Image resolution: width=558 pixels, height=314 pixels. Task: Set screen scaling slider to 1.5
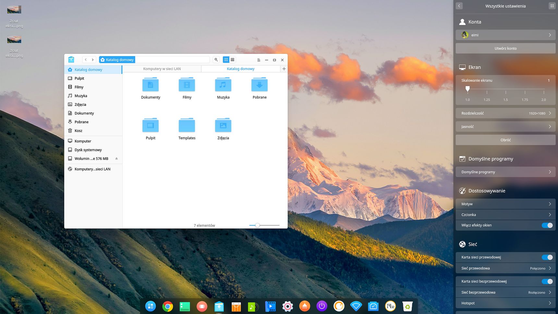point(506,92)
